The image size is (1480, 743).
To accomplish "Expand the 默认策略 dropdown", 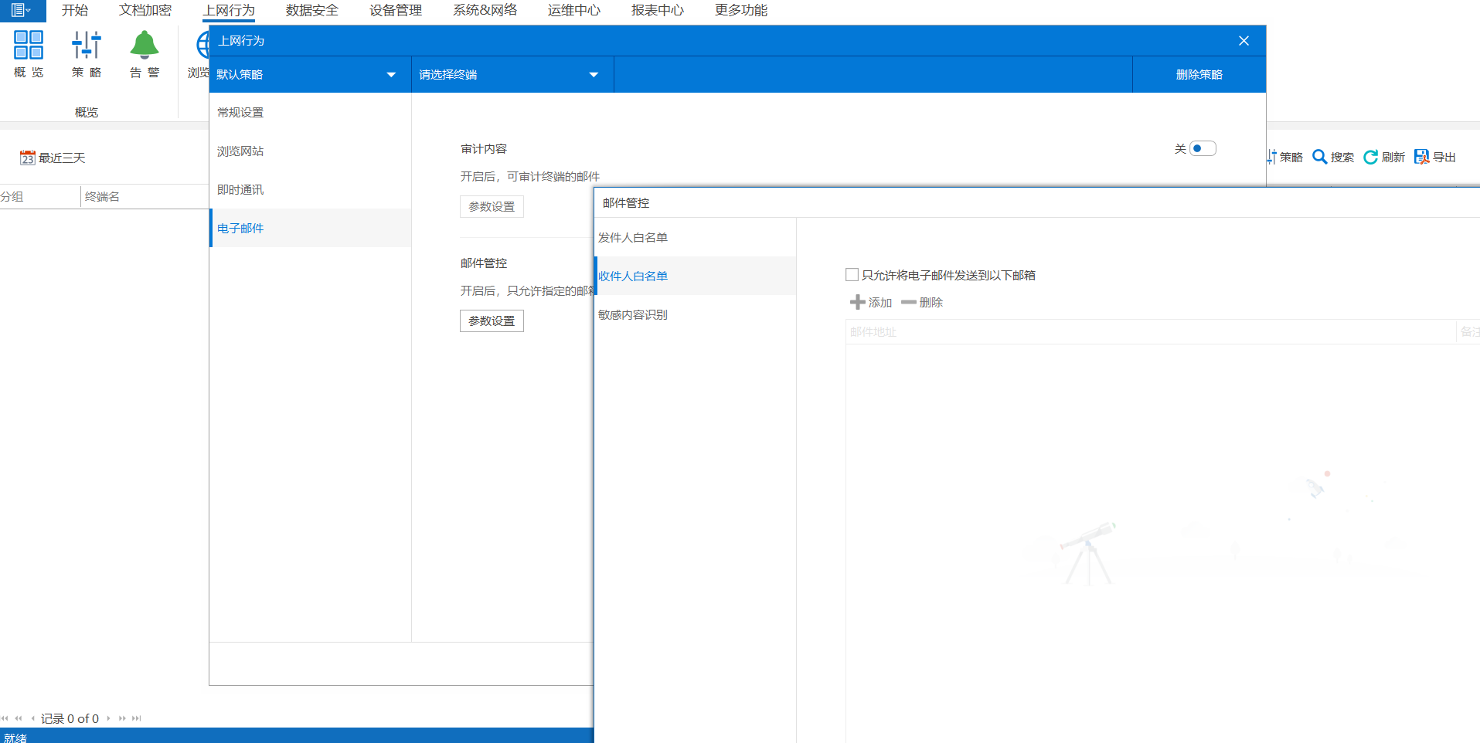I will (390, 75).
